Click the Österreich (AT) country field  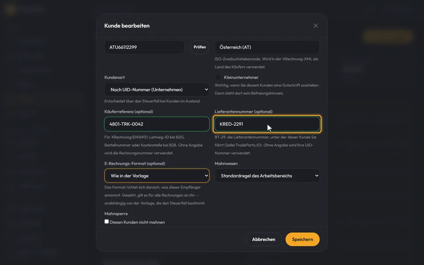[x=267, y=47]
